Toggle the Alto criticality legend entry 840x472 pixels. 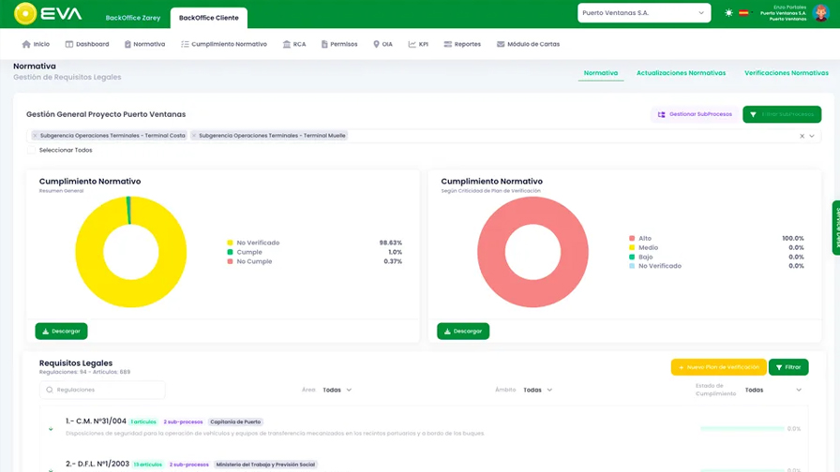tap(644, 239)
